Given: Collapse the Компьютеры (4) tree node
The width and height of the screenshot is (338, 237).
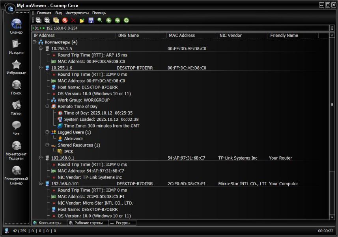Looking at the screenshot, I should click(35, 42).
